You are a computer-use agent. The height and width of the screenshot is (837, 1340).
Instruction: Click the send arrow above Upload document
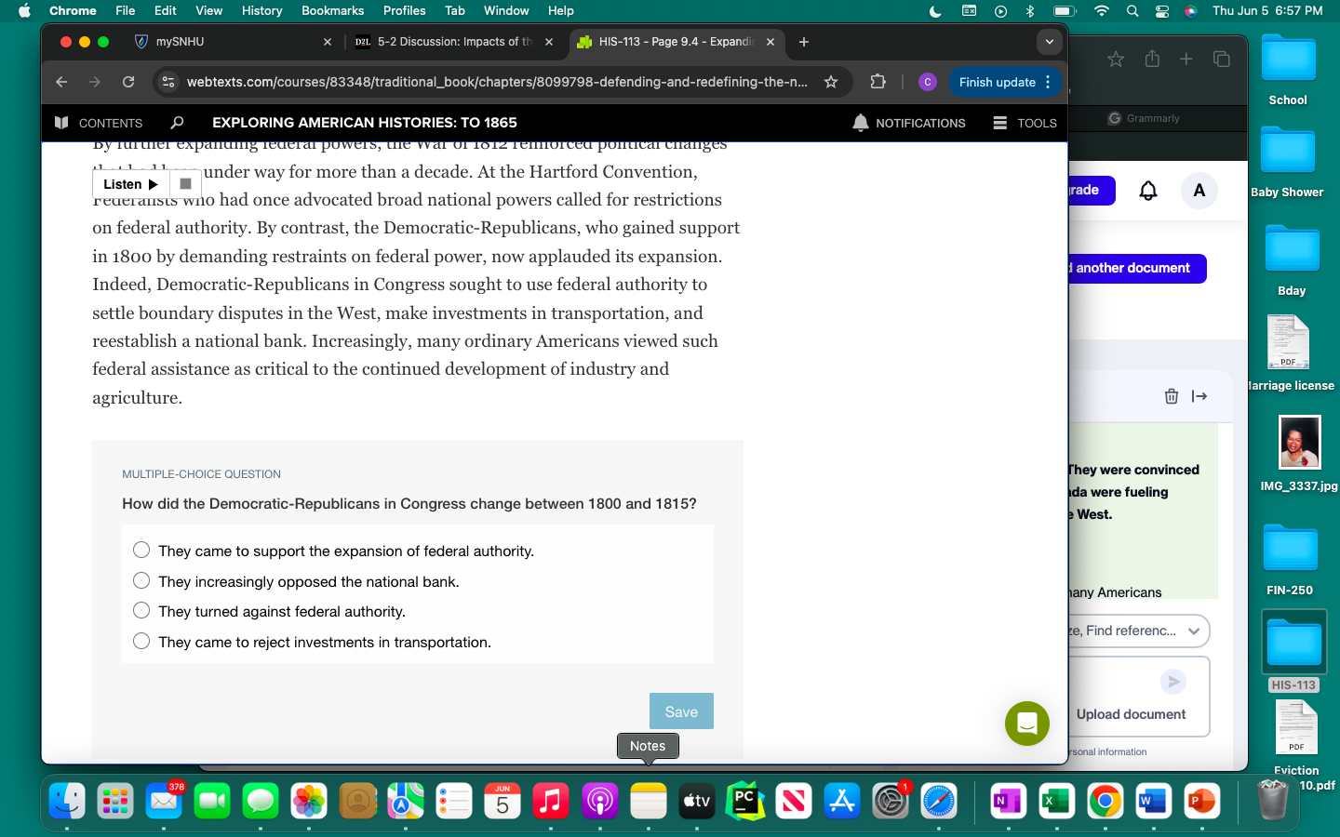(1173, 682)
